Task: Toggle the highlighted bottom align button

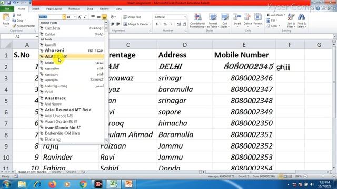Action: coord(104,17)
